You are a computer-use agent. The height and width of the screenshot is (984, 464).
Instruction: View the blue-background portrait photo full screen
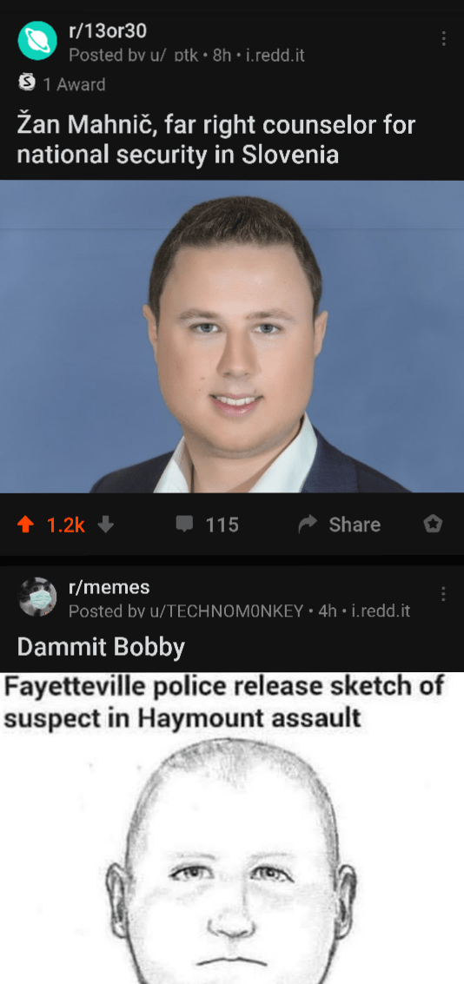pyautogui.click(x=232, y=336)
